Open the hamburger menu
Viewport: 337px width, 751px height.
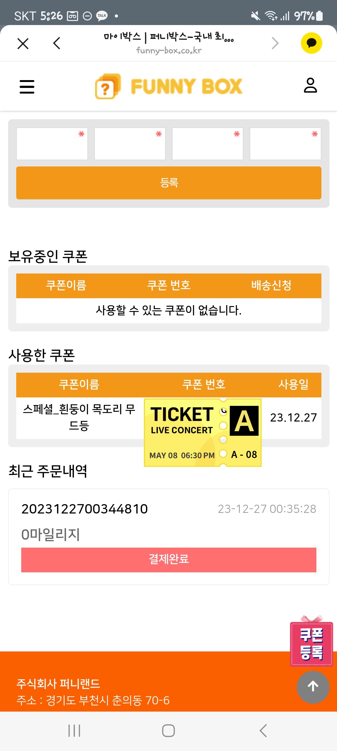(x=27, y=87)
